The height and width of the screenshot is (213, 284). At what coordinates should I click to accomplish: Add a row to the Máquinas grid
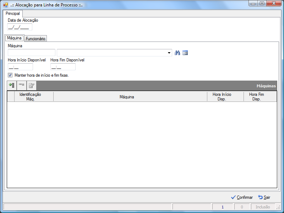pos(12,85)
